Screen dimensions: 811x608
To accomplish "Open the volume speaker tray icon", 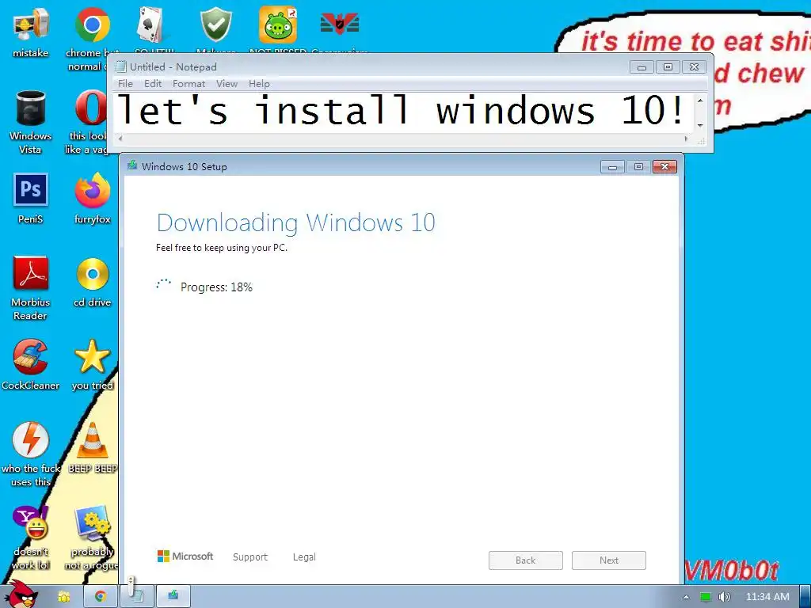I will (x=725, y=597).
